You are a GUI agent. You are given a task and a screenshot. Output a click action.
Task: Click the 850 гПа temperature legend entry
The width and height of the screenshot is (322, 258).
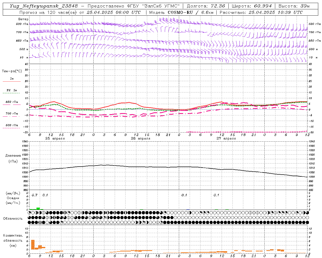click(12, 102)
